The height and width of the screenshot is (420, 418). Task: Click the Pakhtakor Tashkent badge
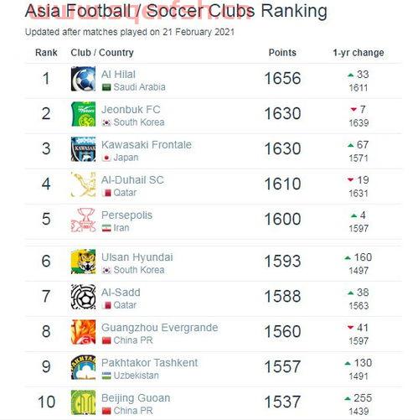pos(83,367)
